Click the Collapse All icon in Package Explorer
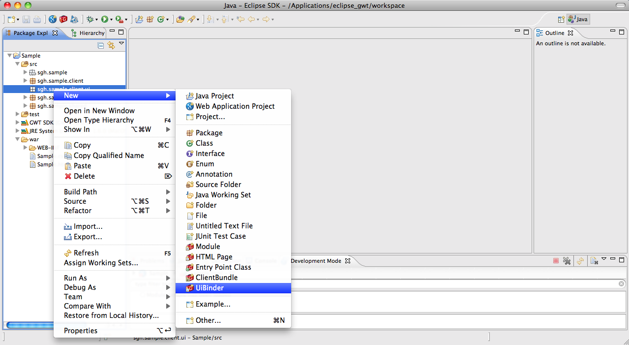629x345 pixels. click(x=101, y=45)
